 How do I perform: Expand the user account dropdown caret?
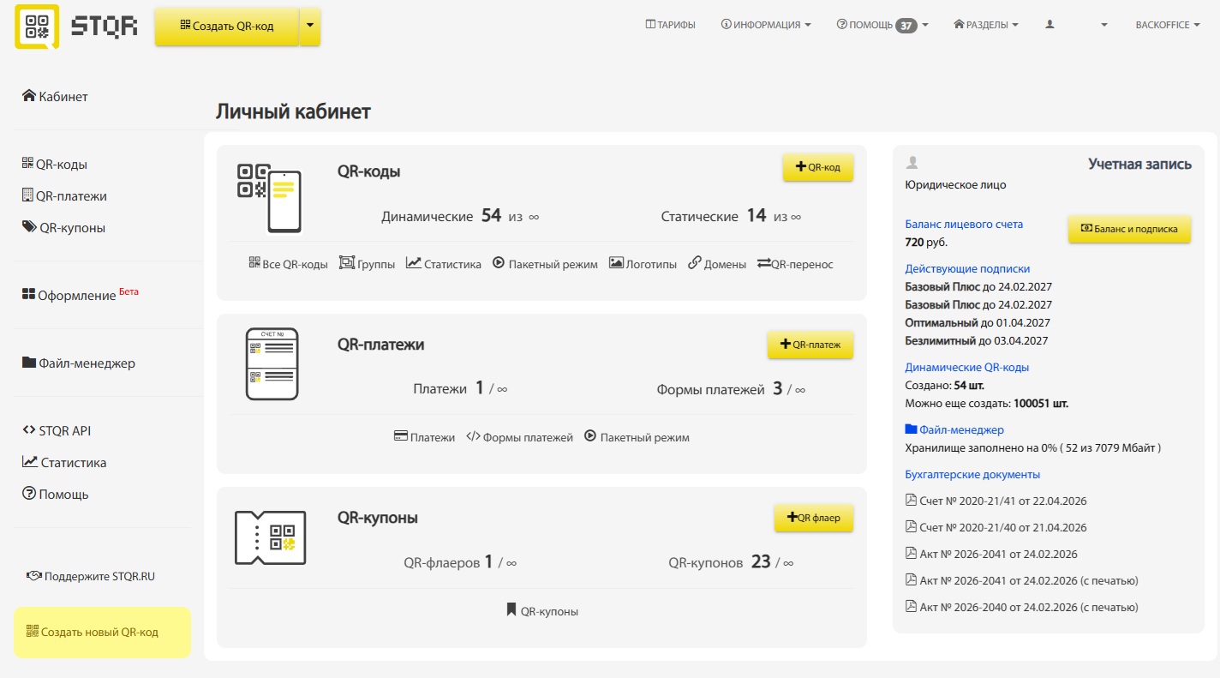(1104, 25)
